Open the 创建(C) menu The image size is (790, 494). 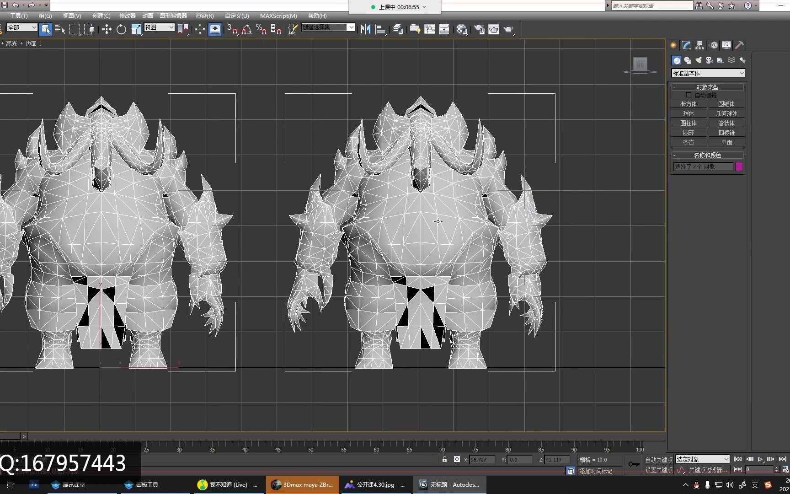tap(101, 16)
